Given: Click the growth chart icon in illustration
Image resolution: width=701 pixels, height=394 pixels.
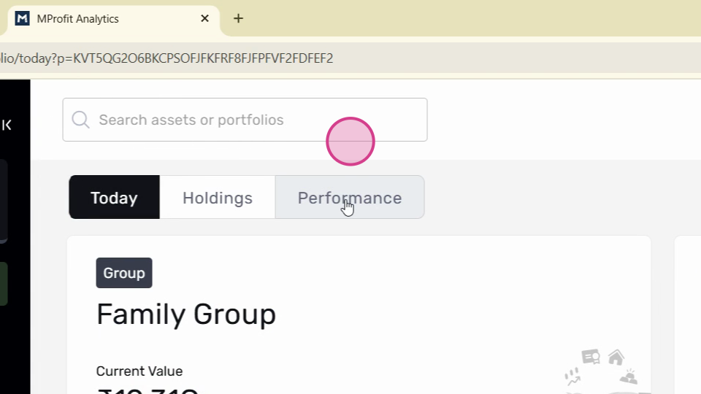Looking at the screenshot, I should 572,376.
